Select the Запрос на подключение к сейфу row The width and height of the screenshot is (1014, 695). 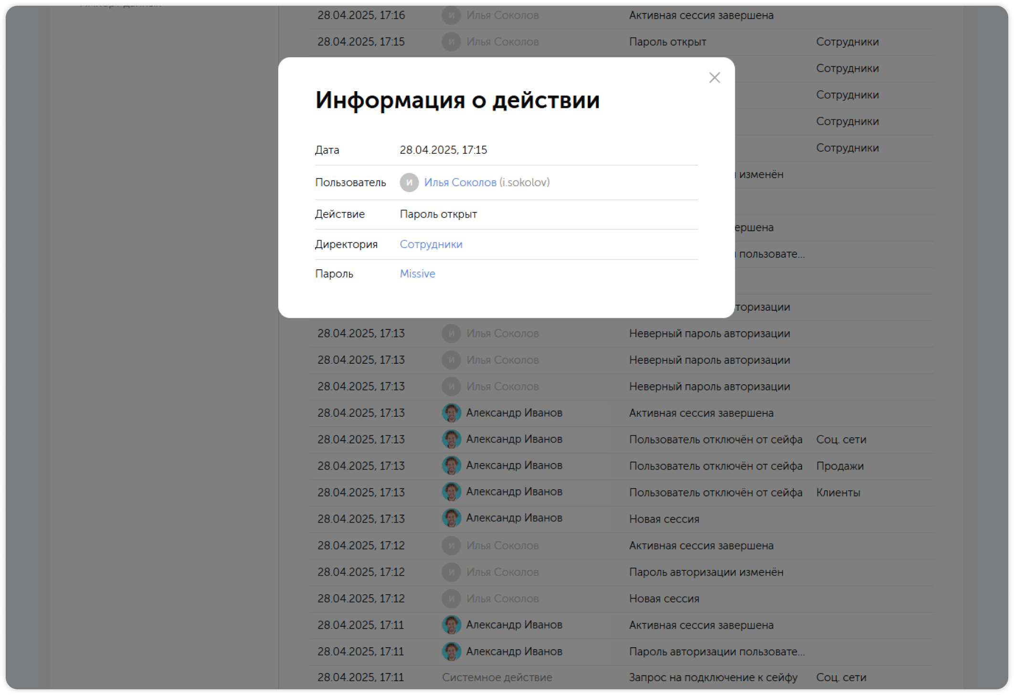click(x=713, y=677)
